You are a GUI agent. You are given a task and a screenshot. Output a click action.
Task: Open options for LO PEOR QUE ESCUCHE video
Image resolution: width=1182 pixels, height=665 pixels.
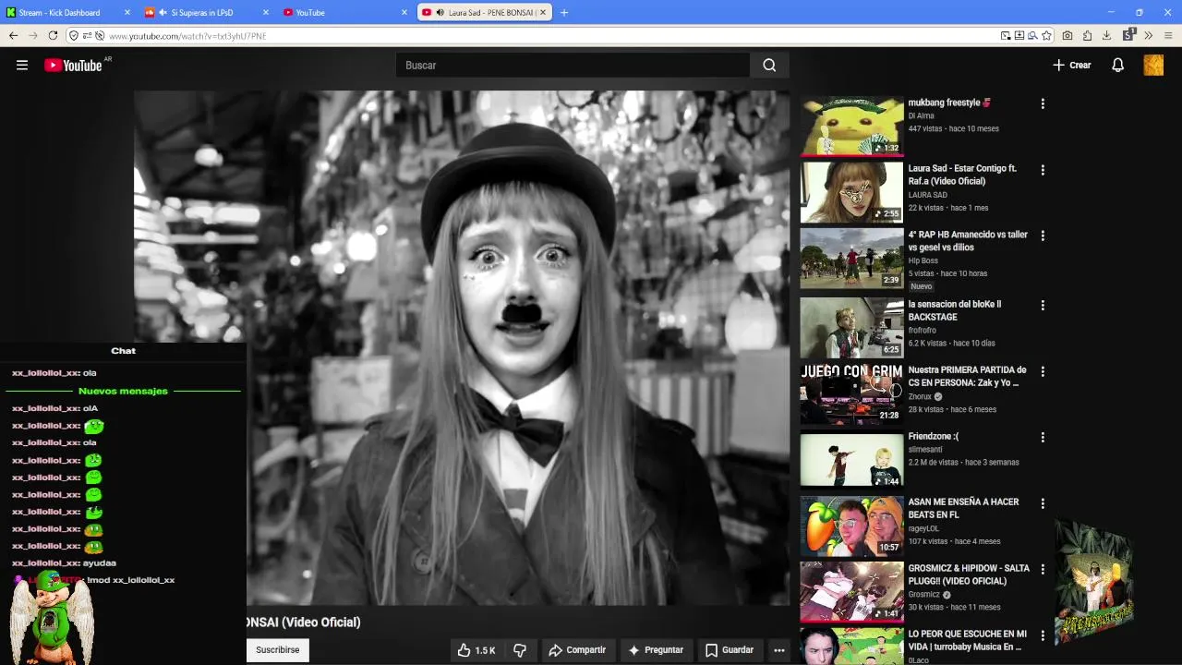point(1043,635)
